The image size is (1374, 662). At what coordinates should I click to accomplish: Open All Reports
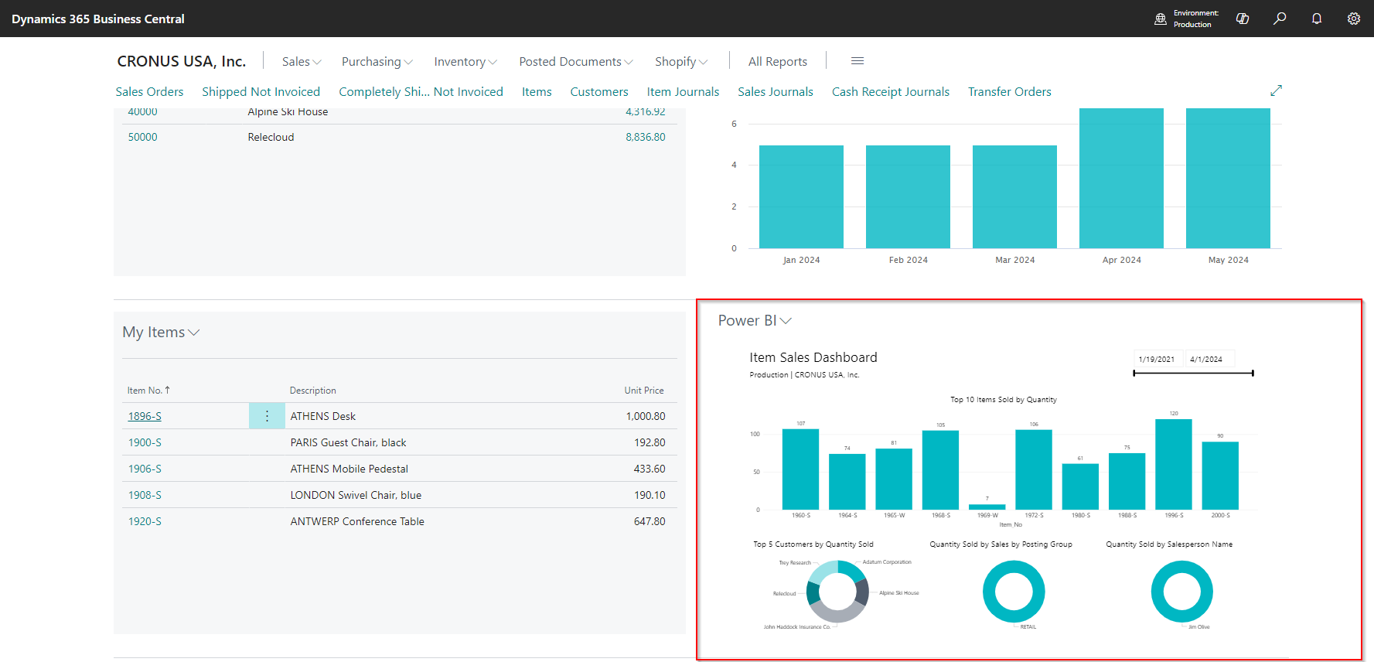pyautogui.click(x=777, y=62)
